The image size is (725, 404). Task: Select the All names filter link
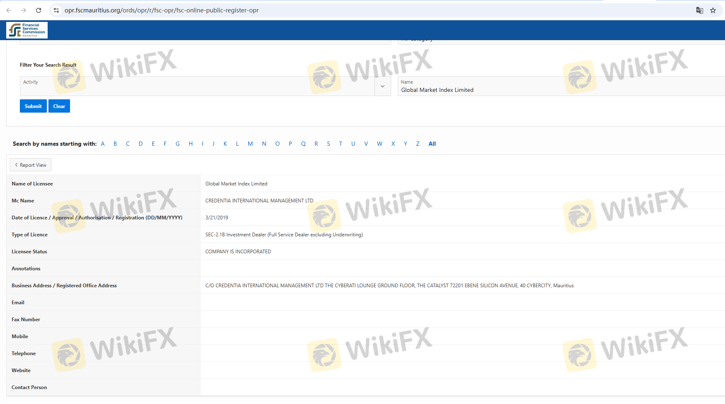(432, 144)
